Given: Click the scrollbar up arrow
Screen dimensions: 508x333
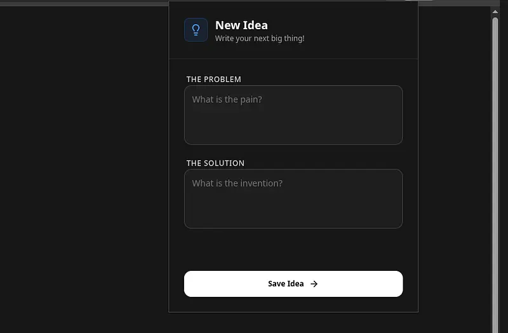Looking at the screenshot, I should (x=495, y=11).
